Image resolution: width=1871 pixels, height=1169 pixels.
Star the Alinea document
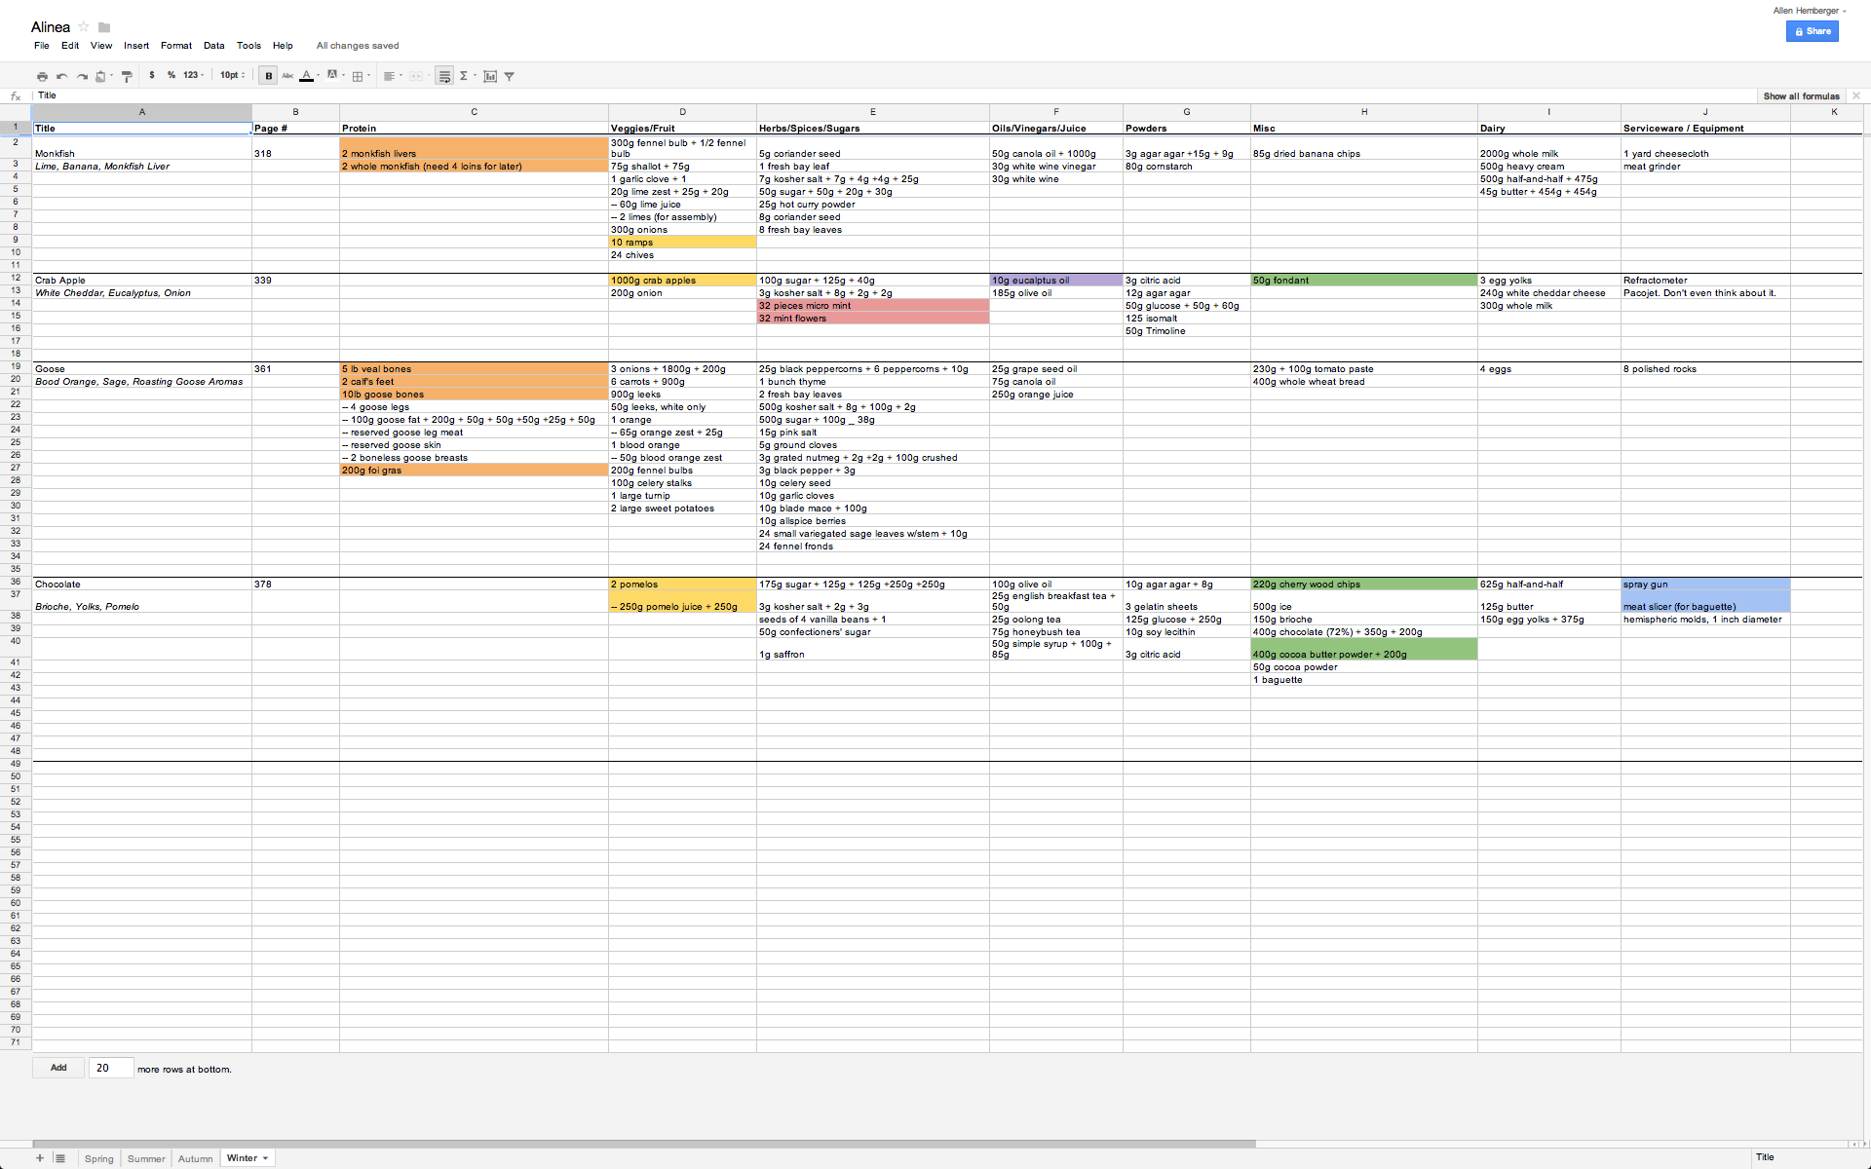tap(84, 26)
